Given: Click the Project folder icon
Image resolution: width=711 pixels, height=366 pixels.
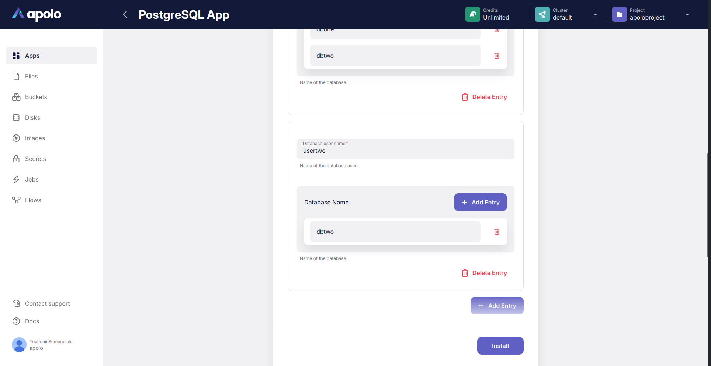Looking at the screenshot, I should click(x=619, y=14).
